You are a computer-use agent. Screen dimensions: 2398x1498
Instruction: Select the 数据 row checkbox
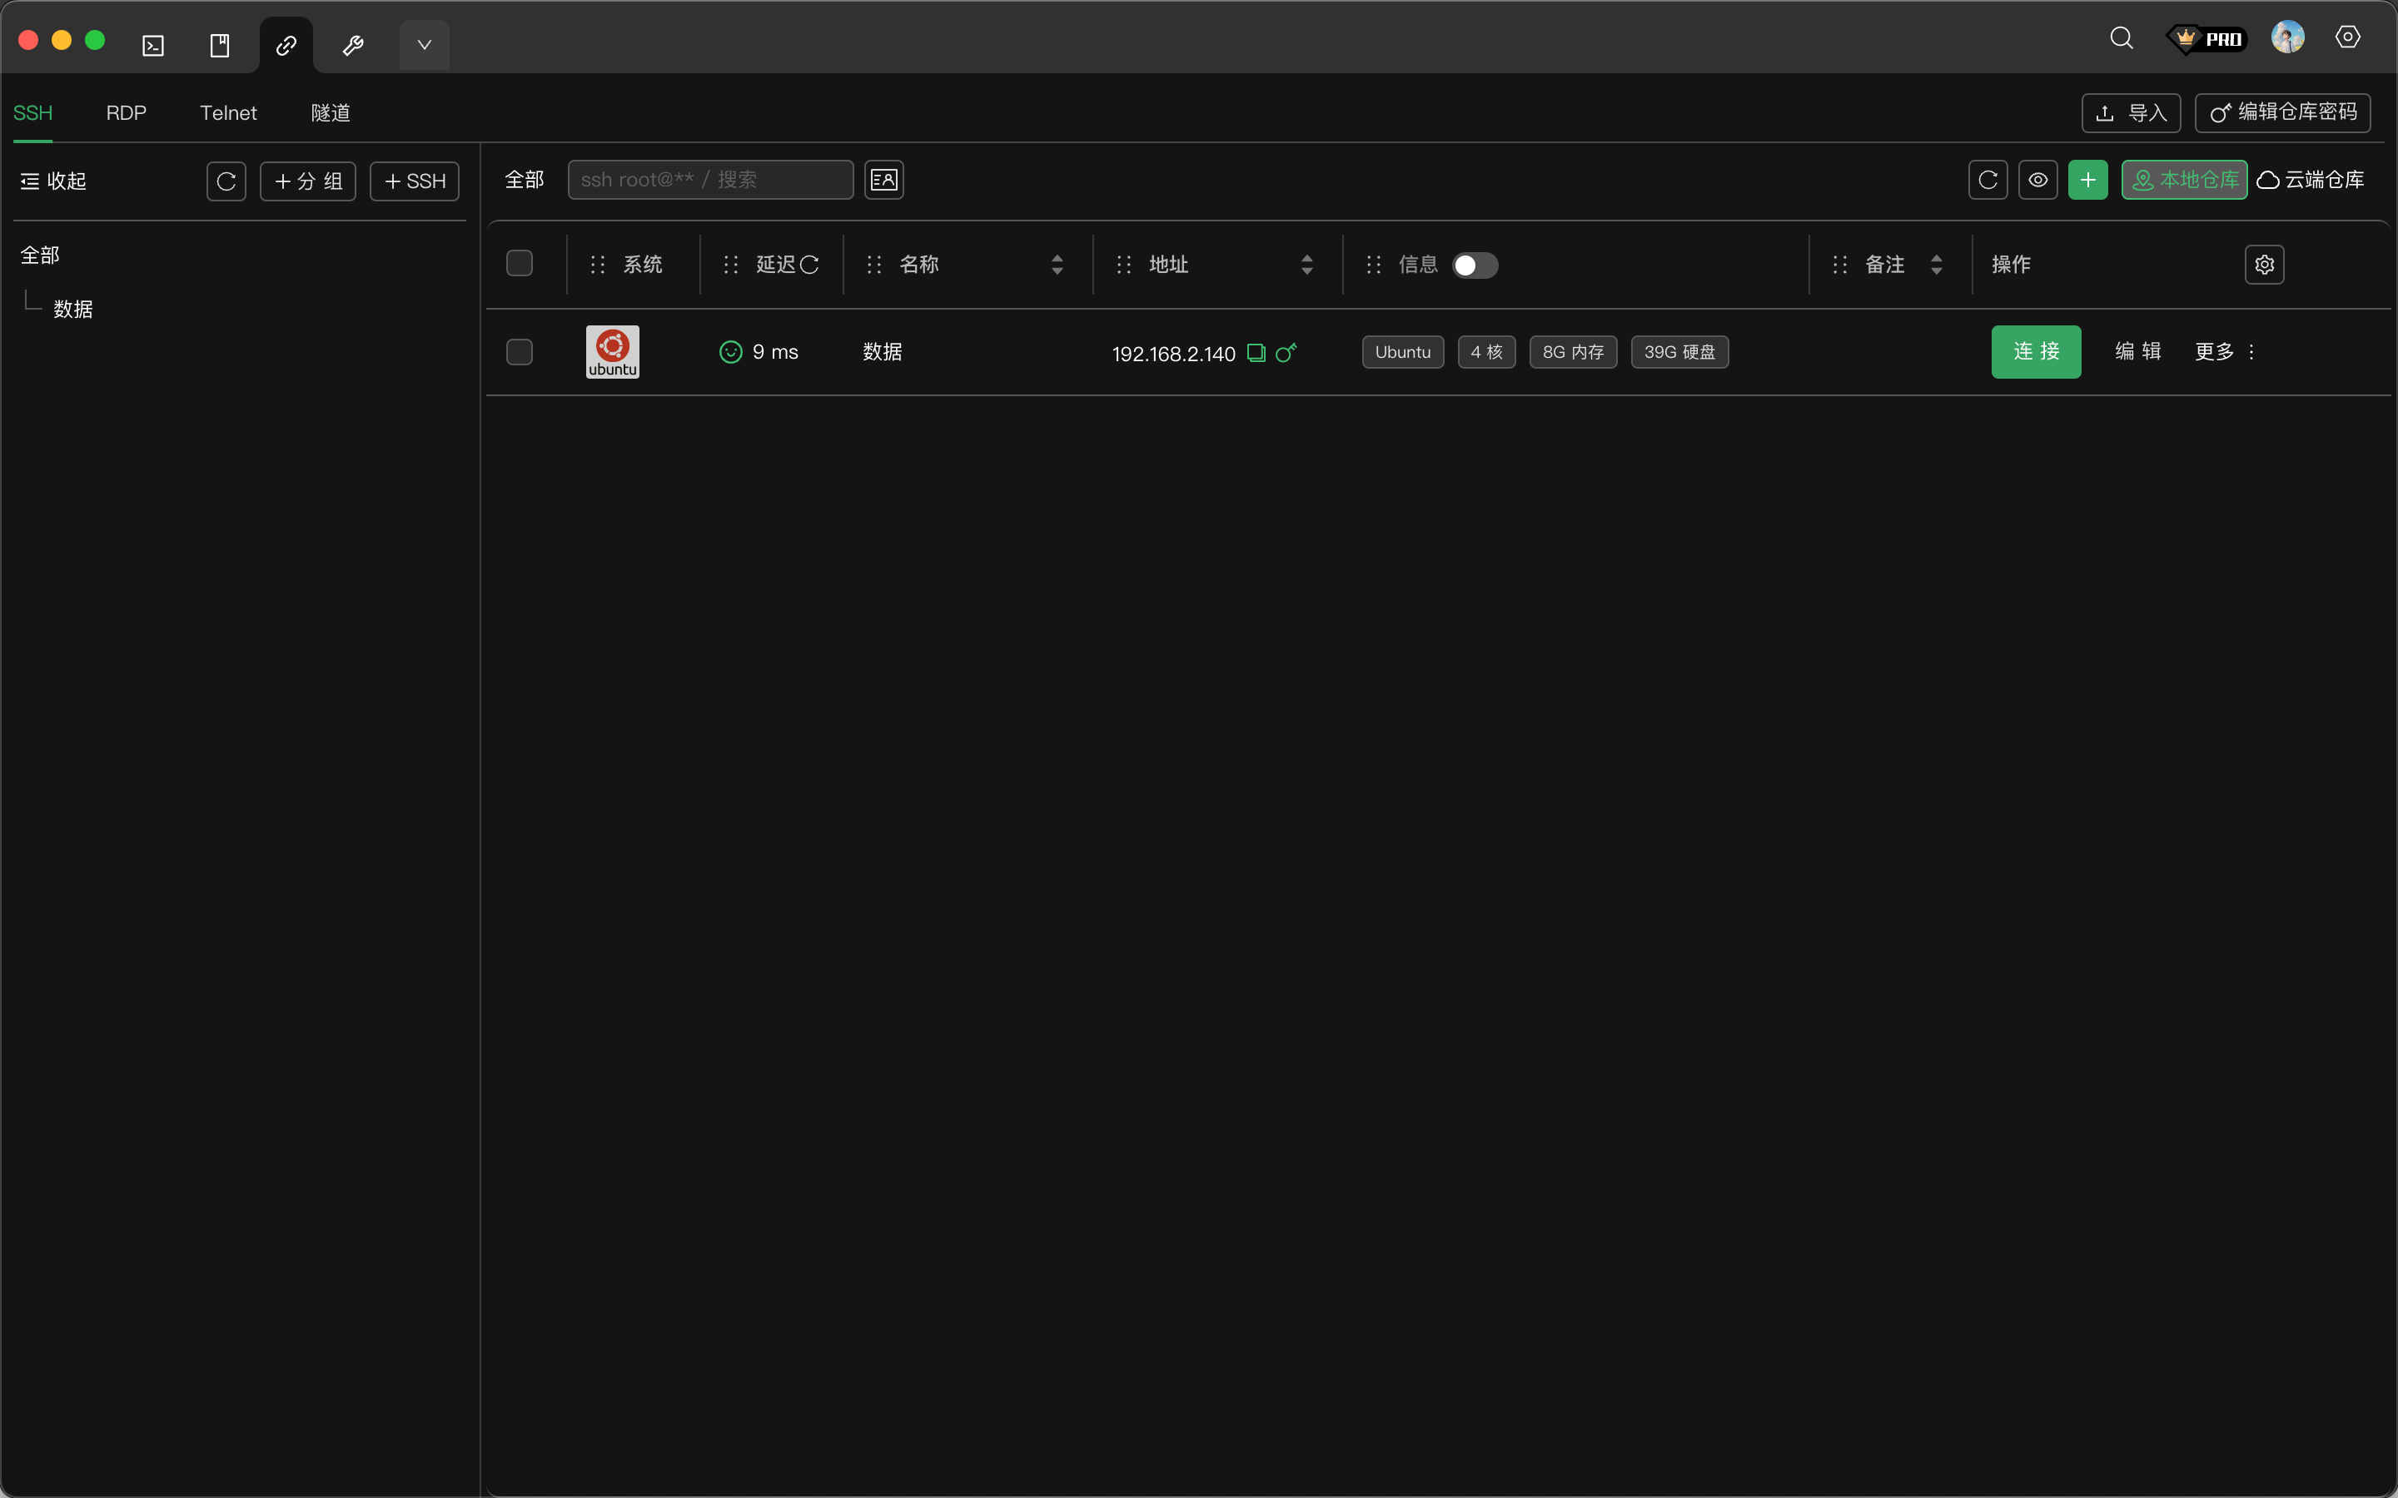pos(520,353)
